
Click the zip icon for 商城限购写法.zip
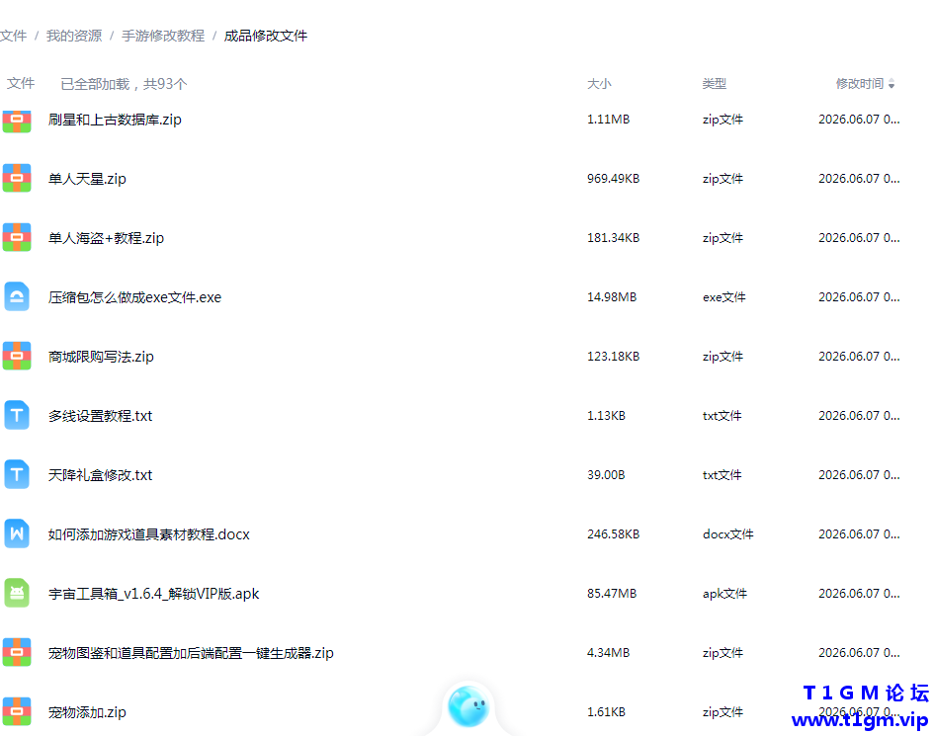click(17, 356)
